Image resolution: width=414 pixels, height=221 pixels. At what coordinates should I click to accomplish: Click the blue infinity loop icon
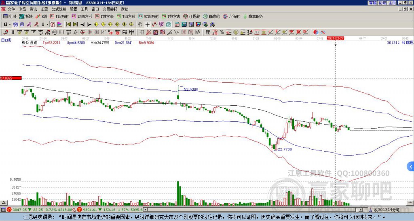[323, 32]
